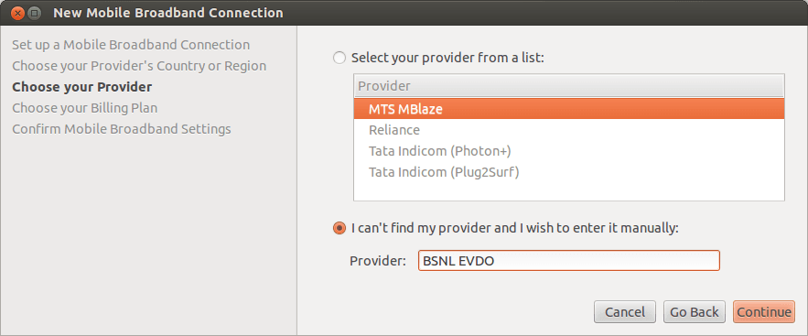Go Back to the previous step
Viewport: 808px width, 336px height.
(695, 312)
